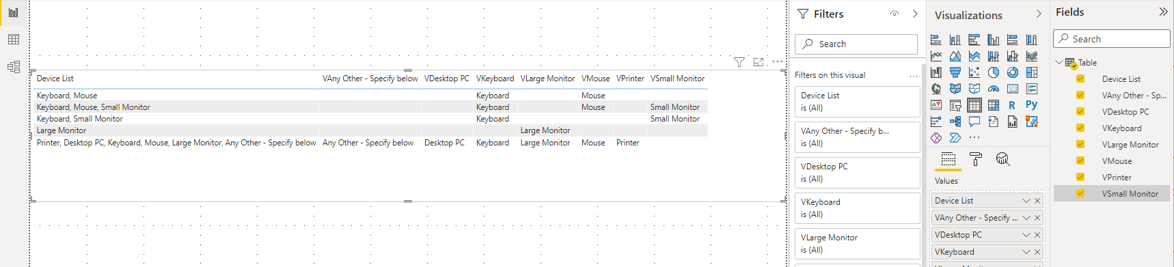Image resolution: width=1174 pixels, height=267 pixels.
Task: Collapse the Filters pane chevron
Action: click(915, 14)
